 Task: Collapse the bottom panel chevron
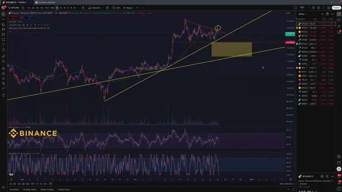point(288,189)
